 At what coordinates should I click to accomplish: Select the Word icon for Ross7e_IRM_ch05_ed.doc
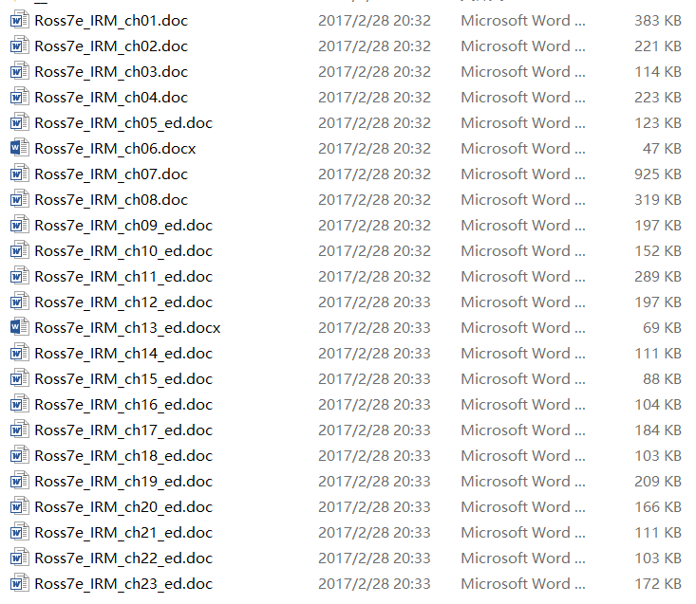click(x=20, y=122)
